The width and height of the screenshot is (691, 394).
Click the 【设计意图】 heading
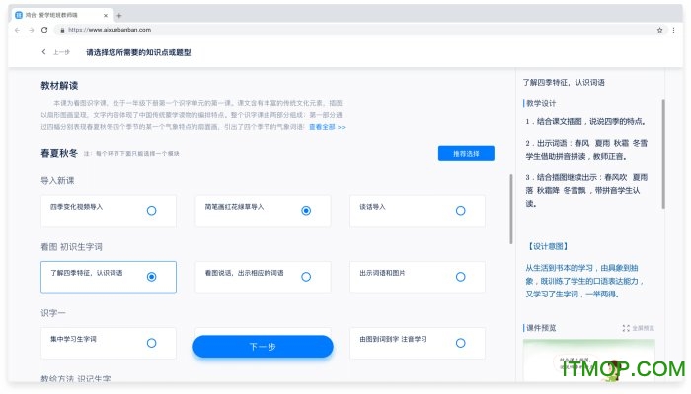547,246
